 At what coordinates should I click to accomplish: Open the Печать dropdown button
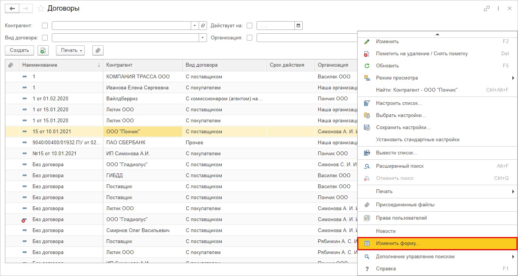[x=70, y=50]
